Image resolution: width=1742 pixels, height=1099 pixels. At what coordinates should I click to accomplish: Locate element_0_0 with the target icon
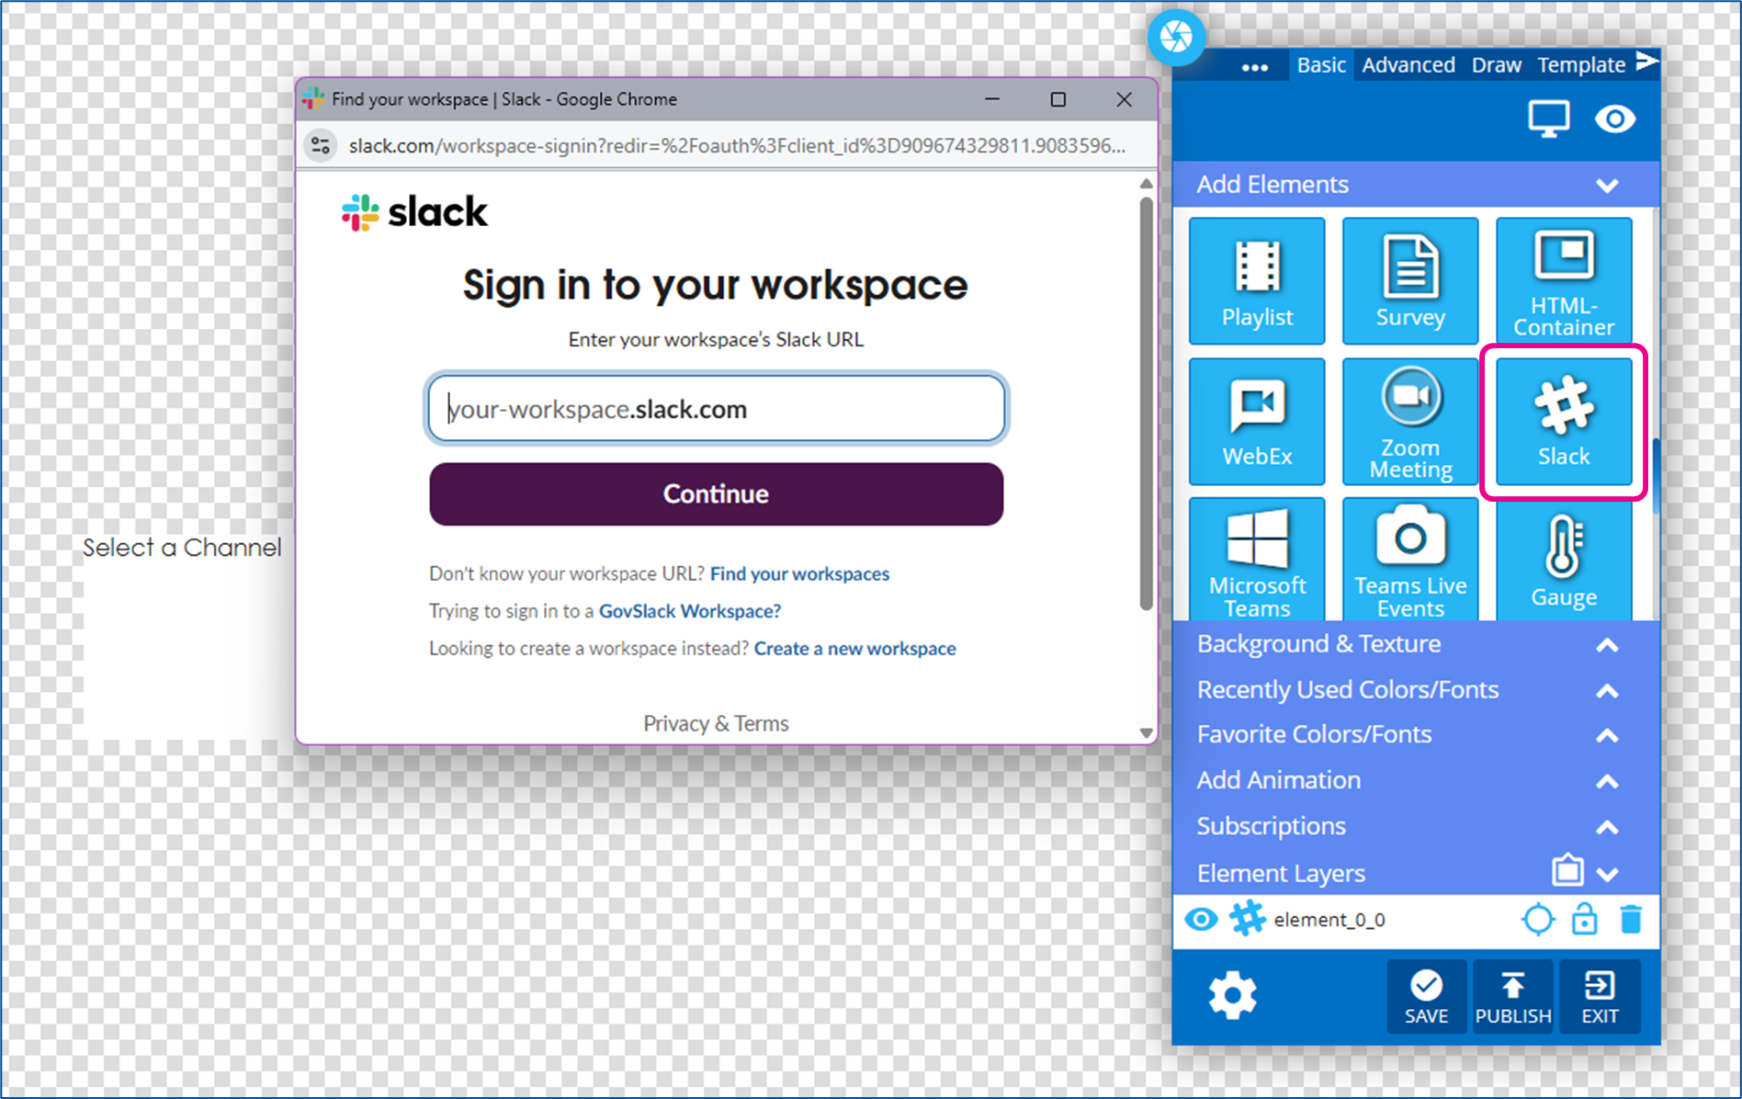click(x=1538, y=919)
